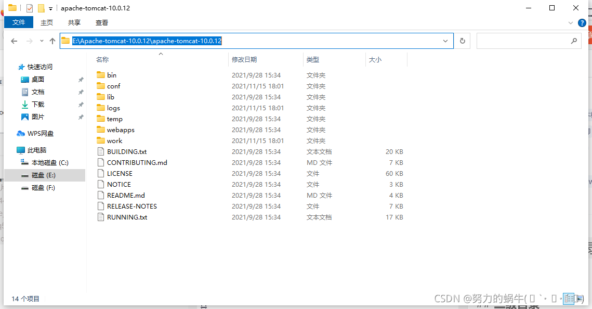
Task: Expand the ribbon with the chevron
Action: point(571,23)
